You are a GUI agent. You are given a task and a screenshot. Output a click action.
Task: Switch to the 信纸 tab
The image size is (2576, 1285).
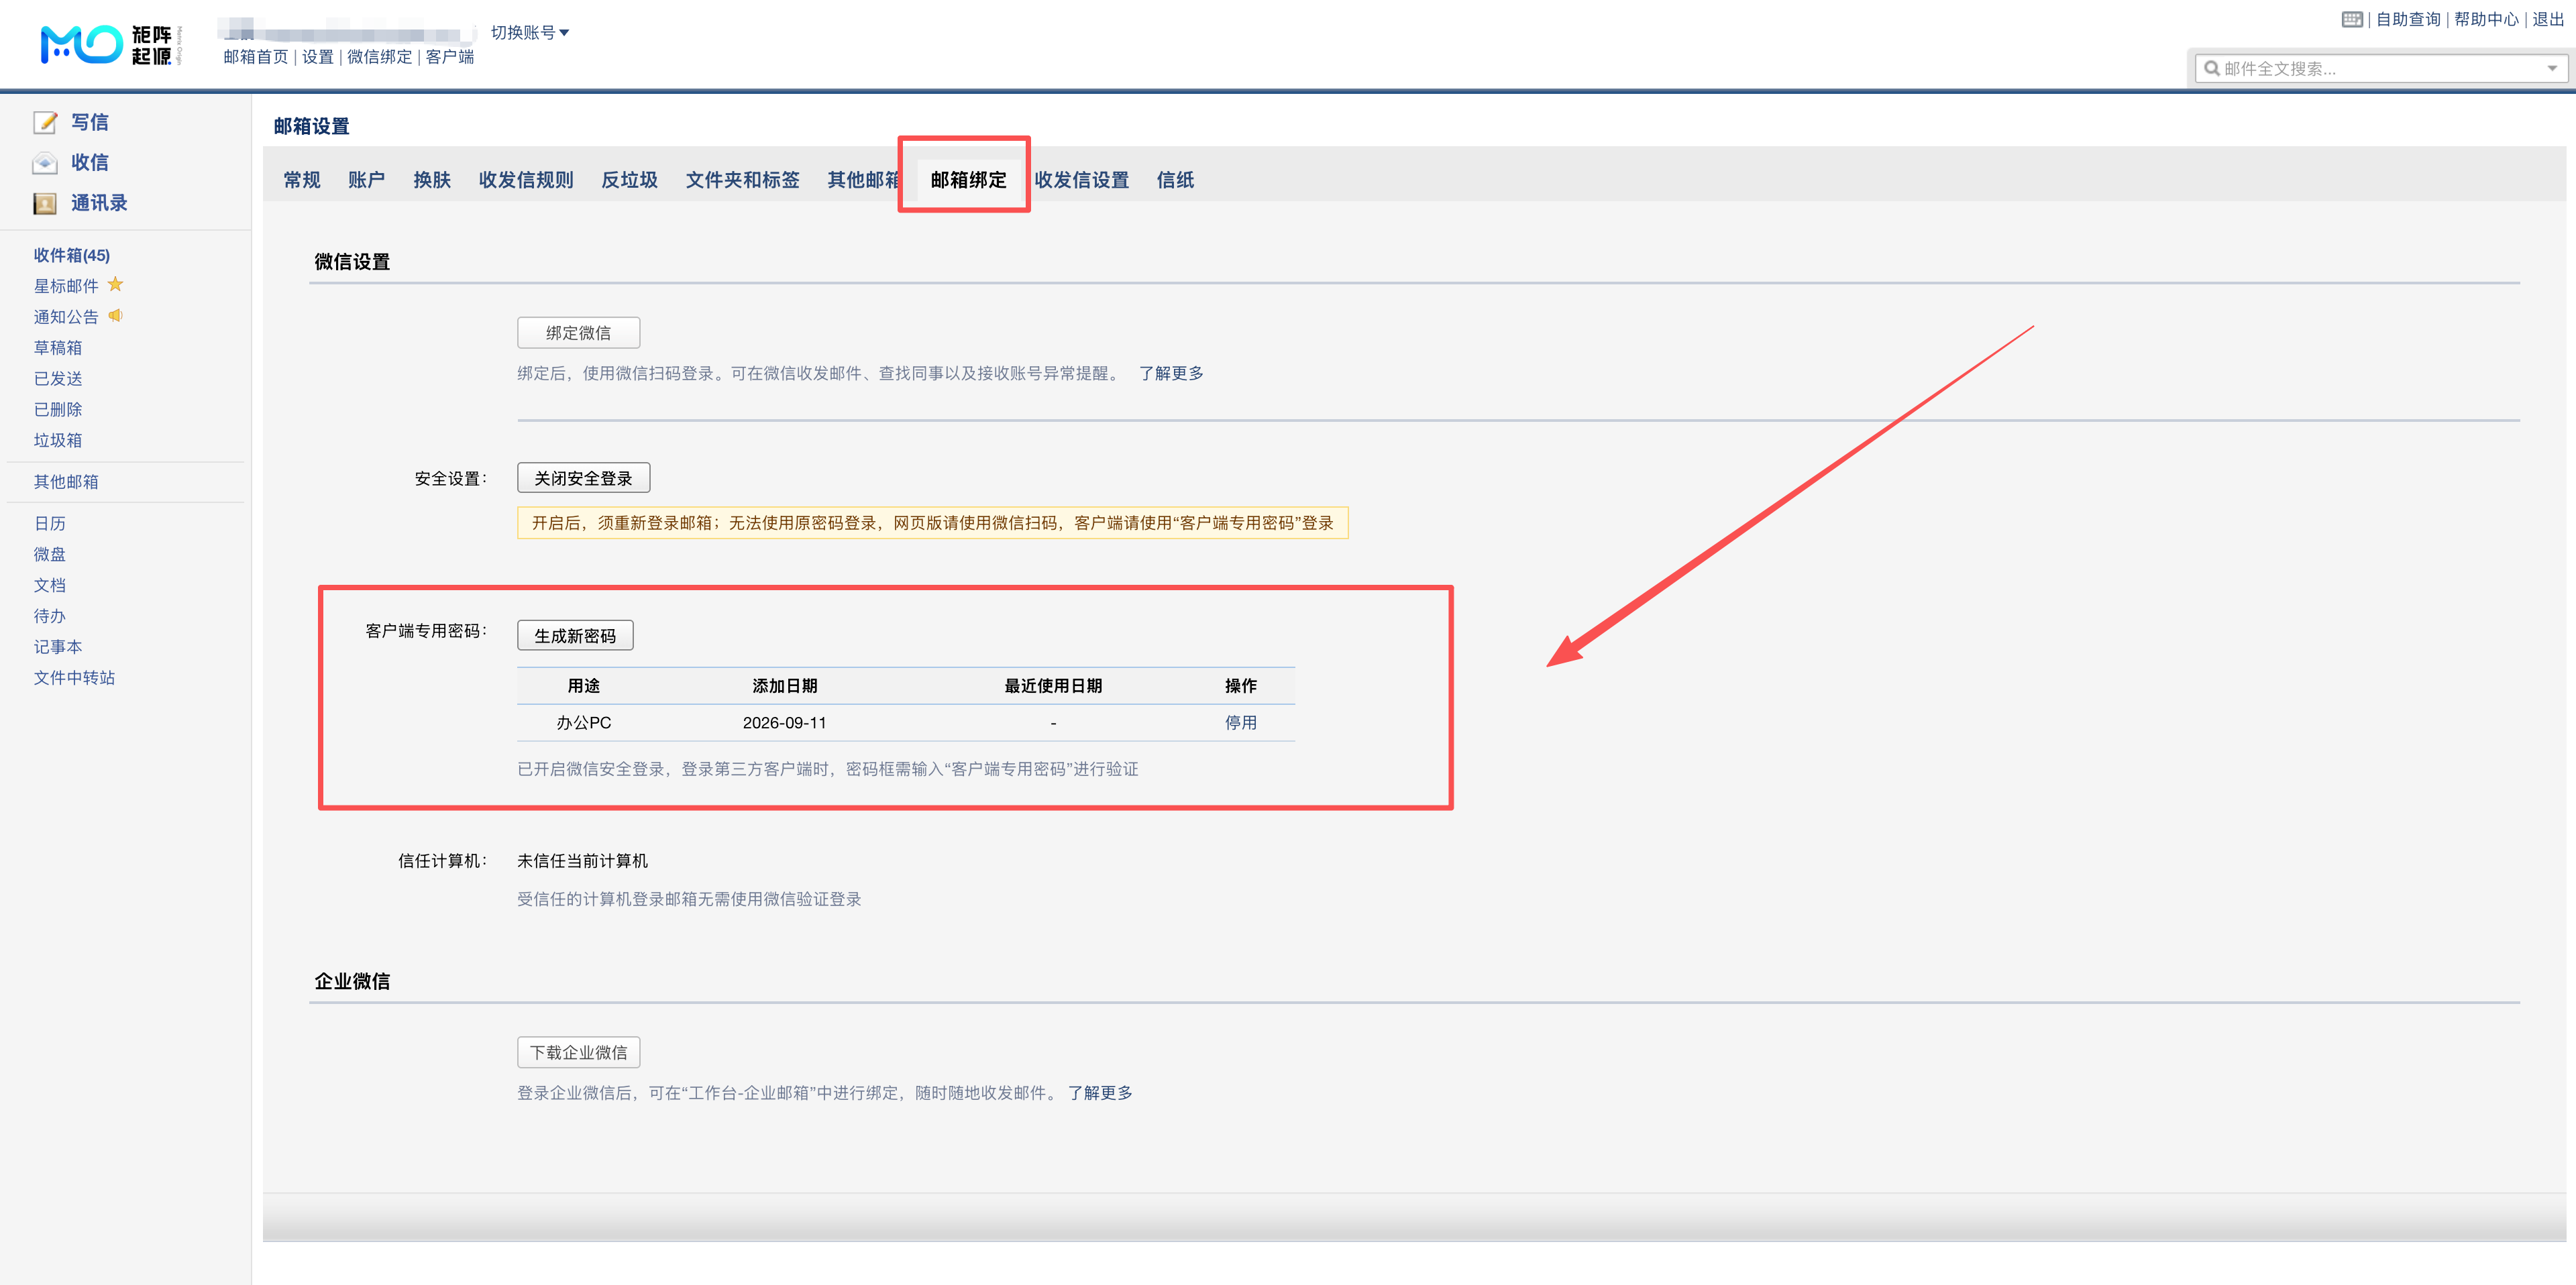[1175, 179]
